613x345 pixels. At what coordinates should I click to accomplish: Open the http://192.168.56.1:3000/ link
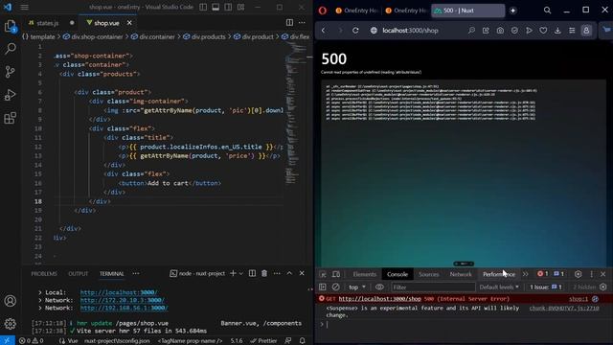pos(124,309)
